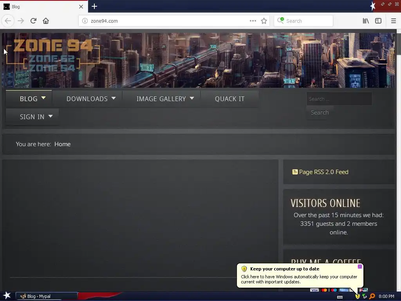Click the green arrow network tray icon
Viewport: 401px width, 301px height.
click(x=365, y=296)
